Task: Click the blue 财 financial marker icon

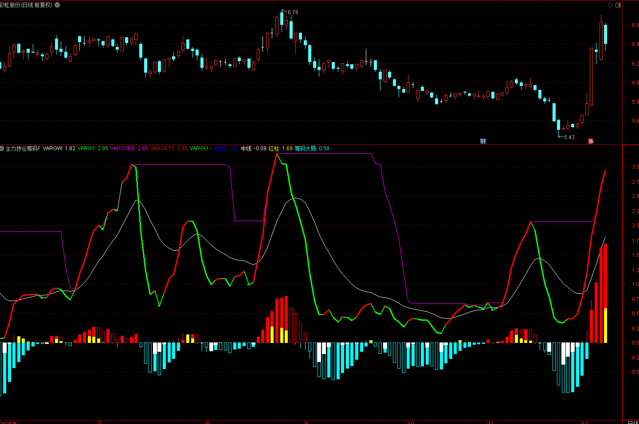Action: pos(483,141)
